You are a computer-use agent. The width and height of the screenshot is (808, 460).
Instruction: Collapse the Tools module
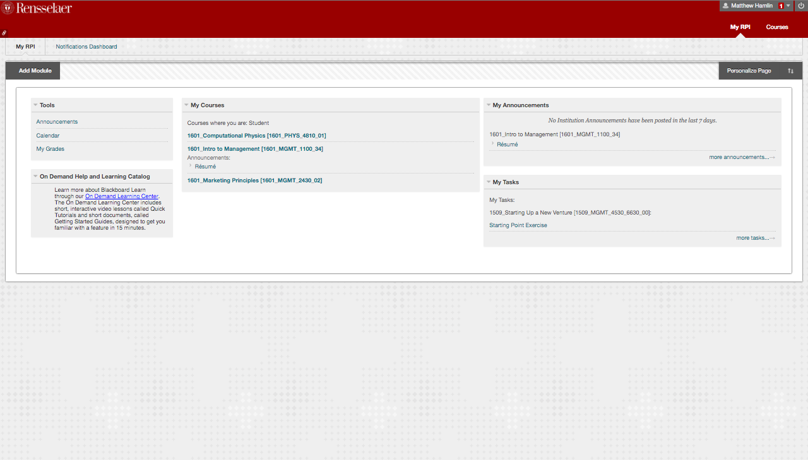tap(35, 105)
